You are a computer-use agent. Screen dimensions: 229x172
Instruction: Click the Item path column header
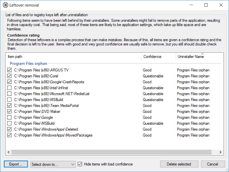15,57
